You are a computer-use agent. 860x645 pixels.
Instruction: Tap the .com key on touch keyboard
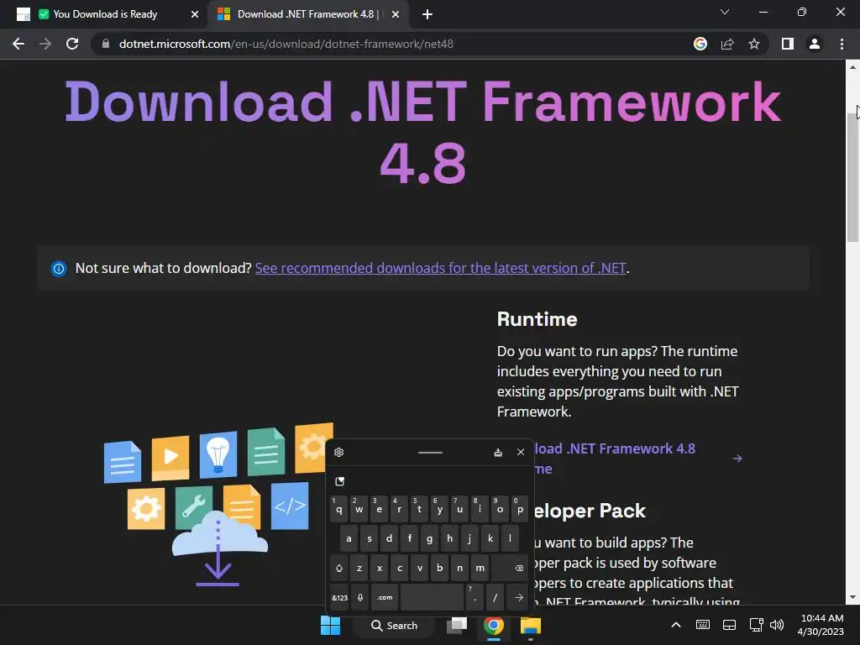tap(385, 598)
